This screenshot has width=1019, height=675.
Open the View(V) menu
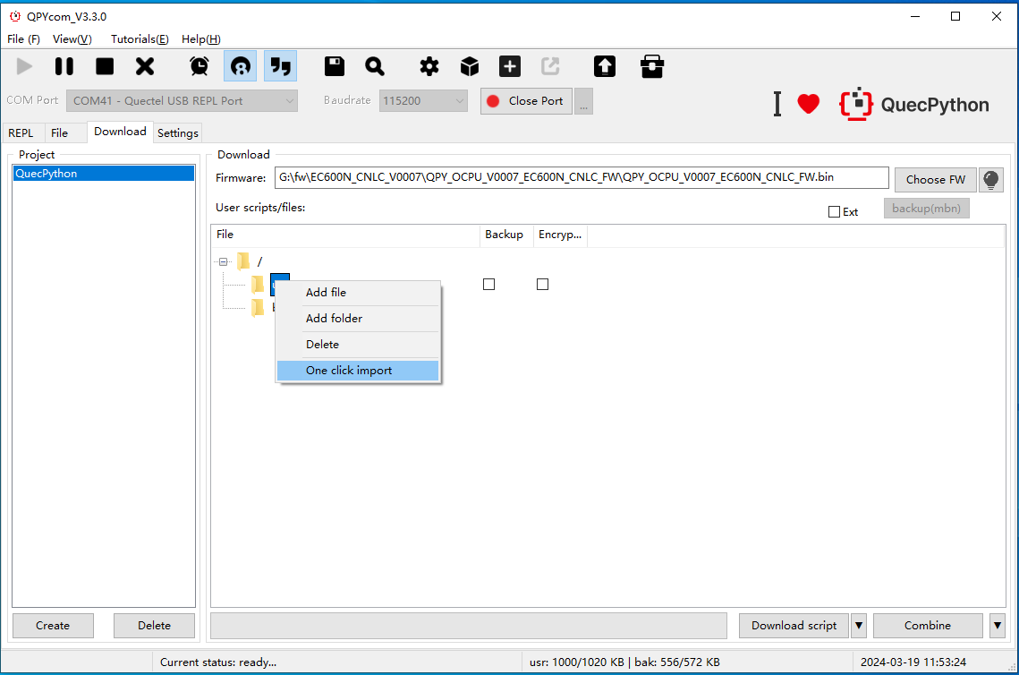72,39
